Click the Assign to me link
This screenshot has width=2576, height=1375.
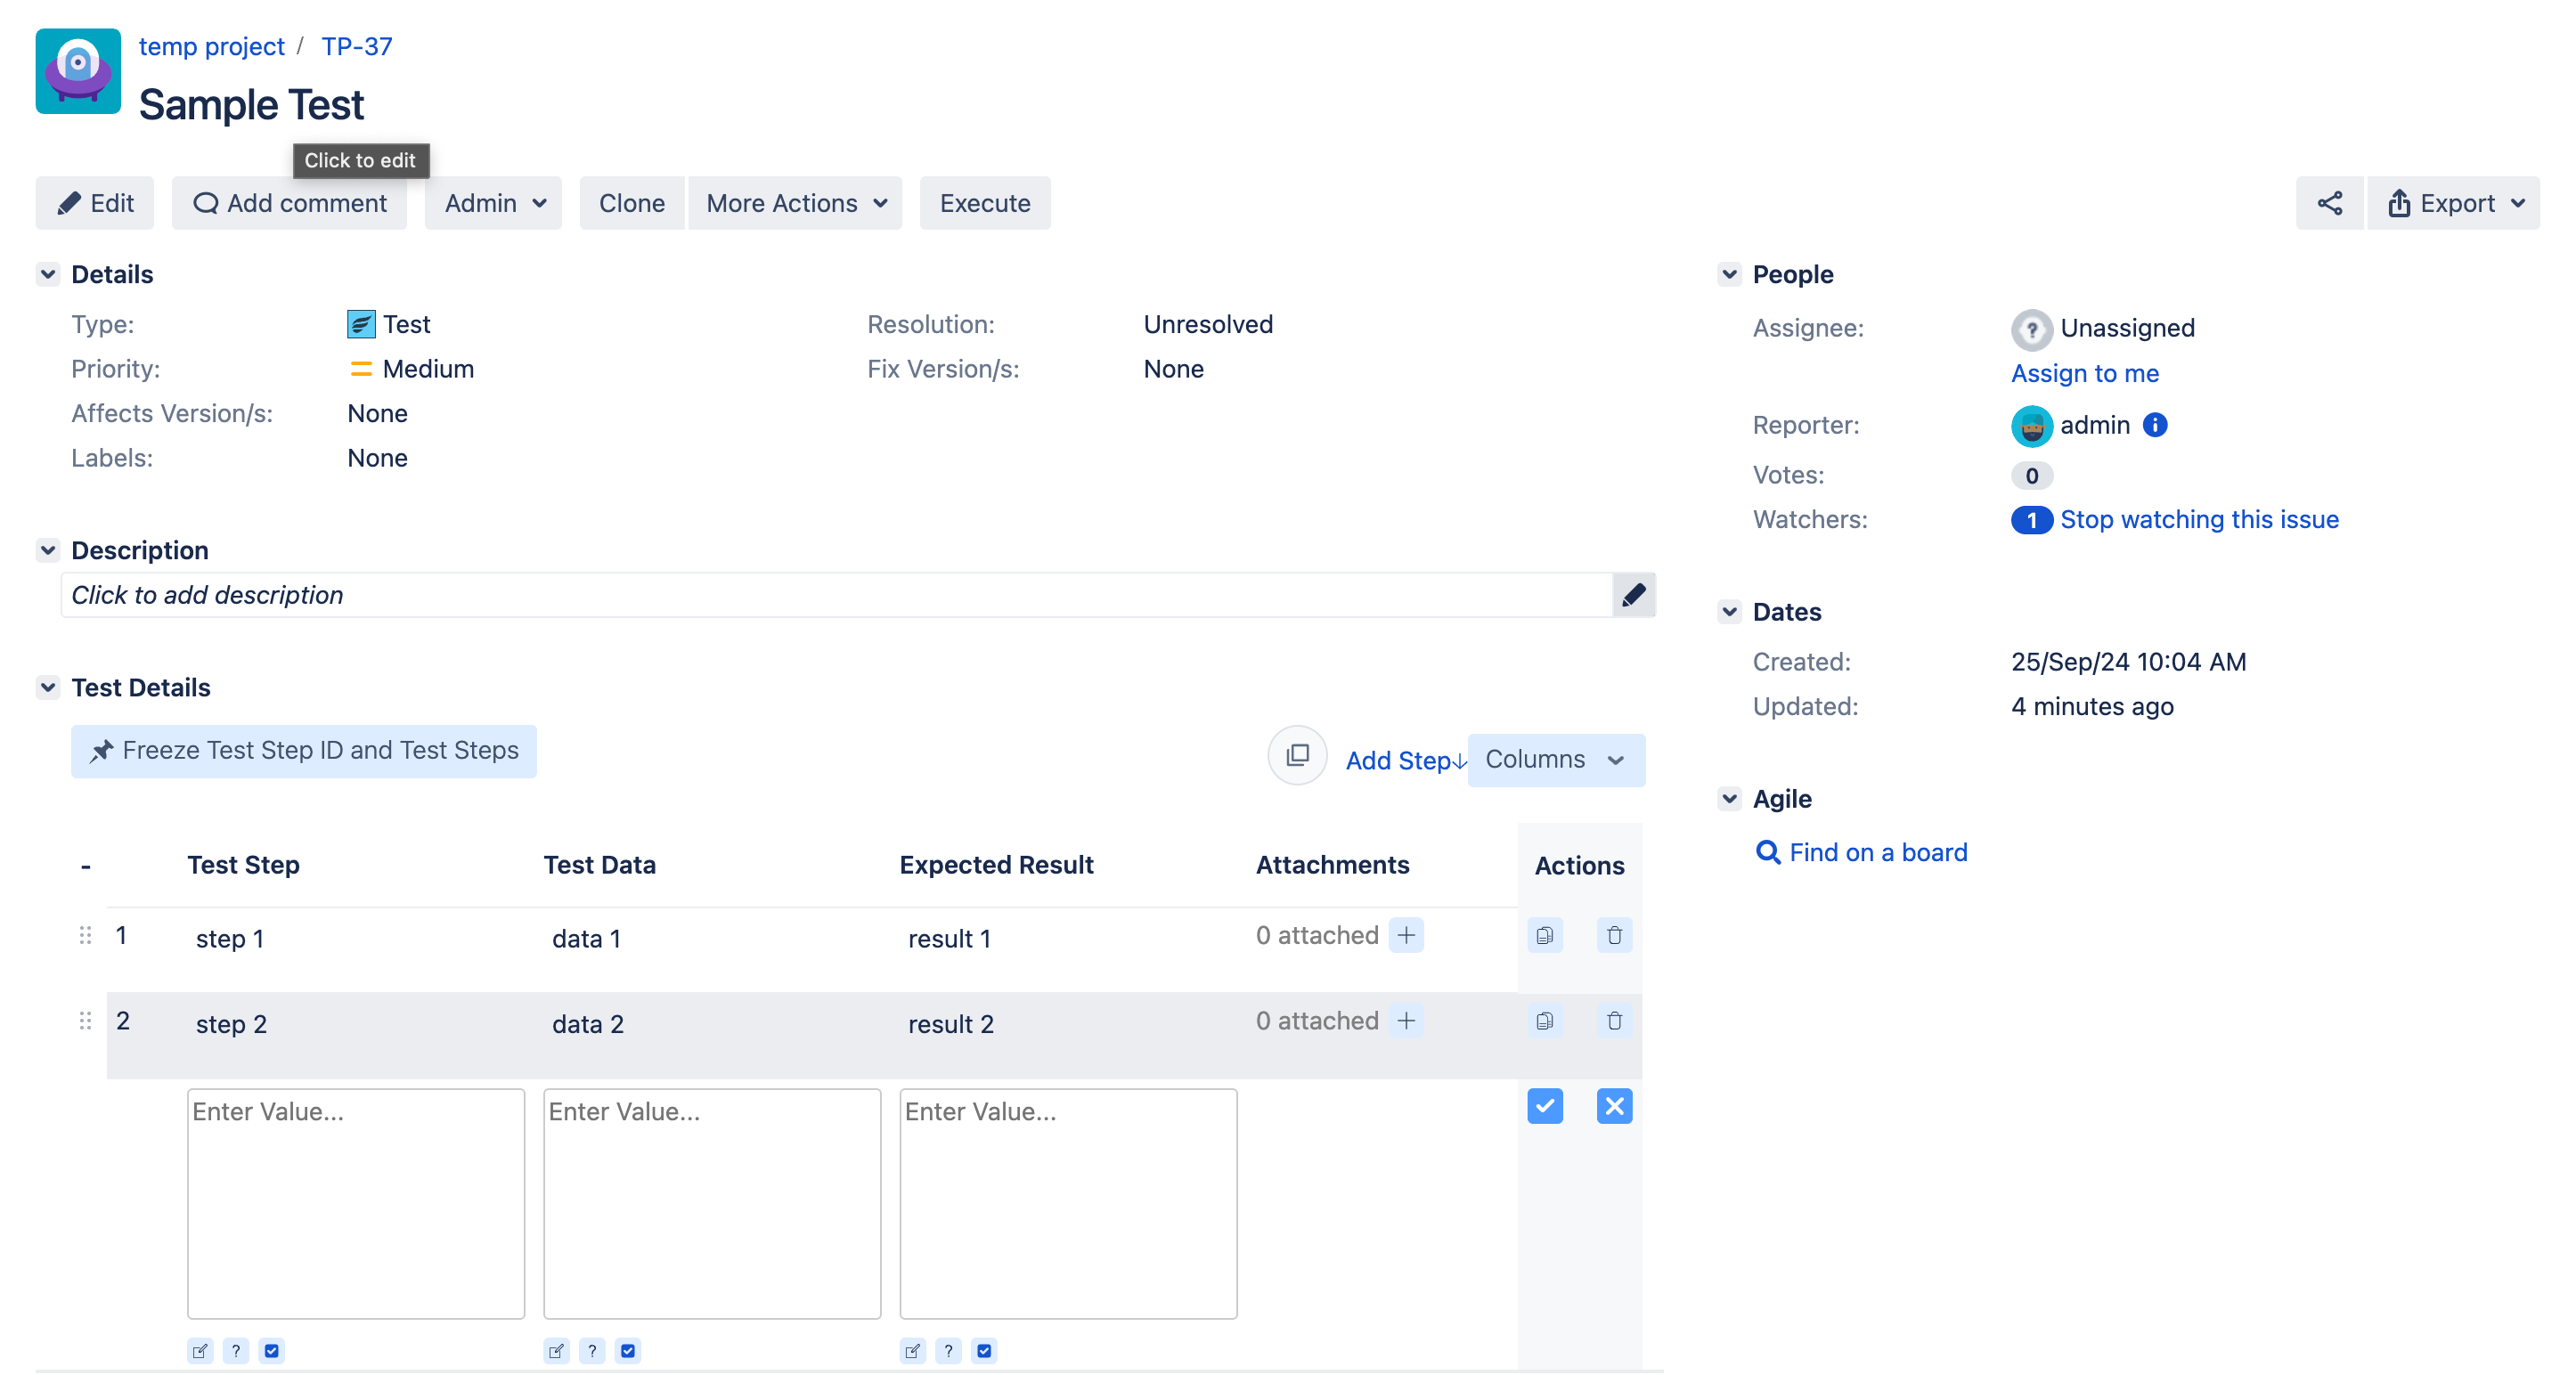click(2084, 373)
